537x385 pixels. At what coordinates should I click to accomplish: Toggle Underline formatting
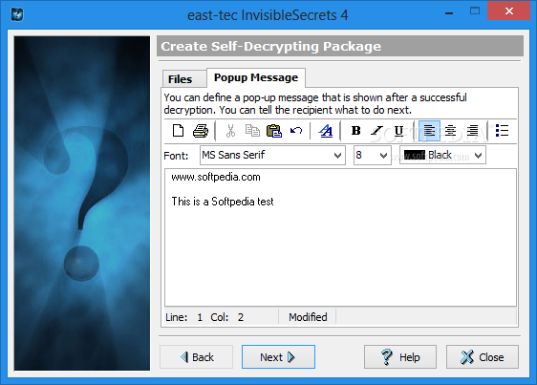tap(398, 131)
